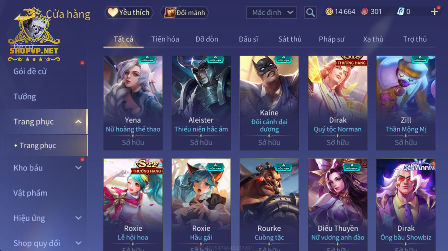Open the search magnifier icon
The height and width of the screenshot is (251, 448).
pyautogui.click(x=310, y=13)
